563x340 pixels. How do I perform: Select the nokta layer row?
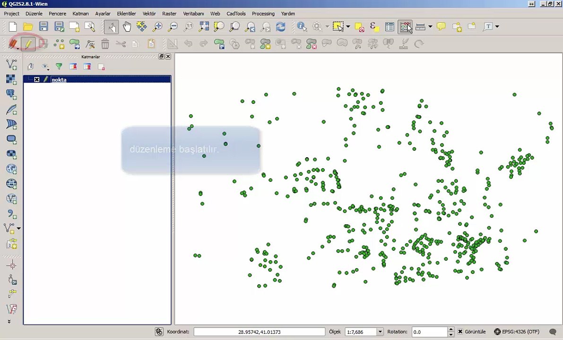tap(97, 80)
